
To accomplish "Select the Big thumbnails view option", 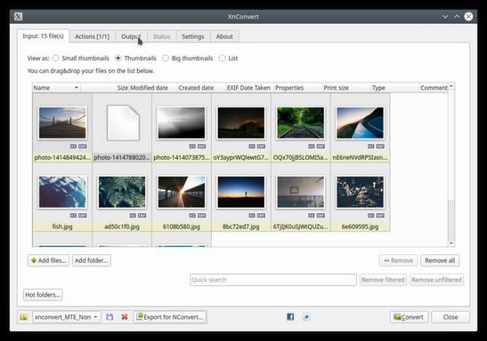I will pos(164,58).
